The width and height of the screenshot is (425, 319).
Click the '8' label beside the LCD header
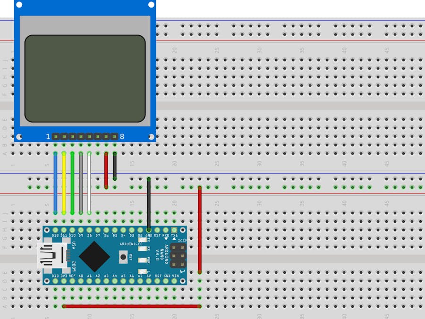coord(122,137)
